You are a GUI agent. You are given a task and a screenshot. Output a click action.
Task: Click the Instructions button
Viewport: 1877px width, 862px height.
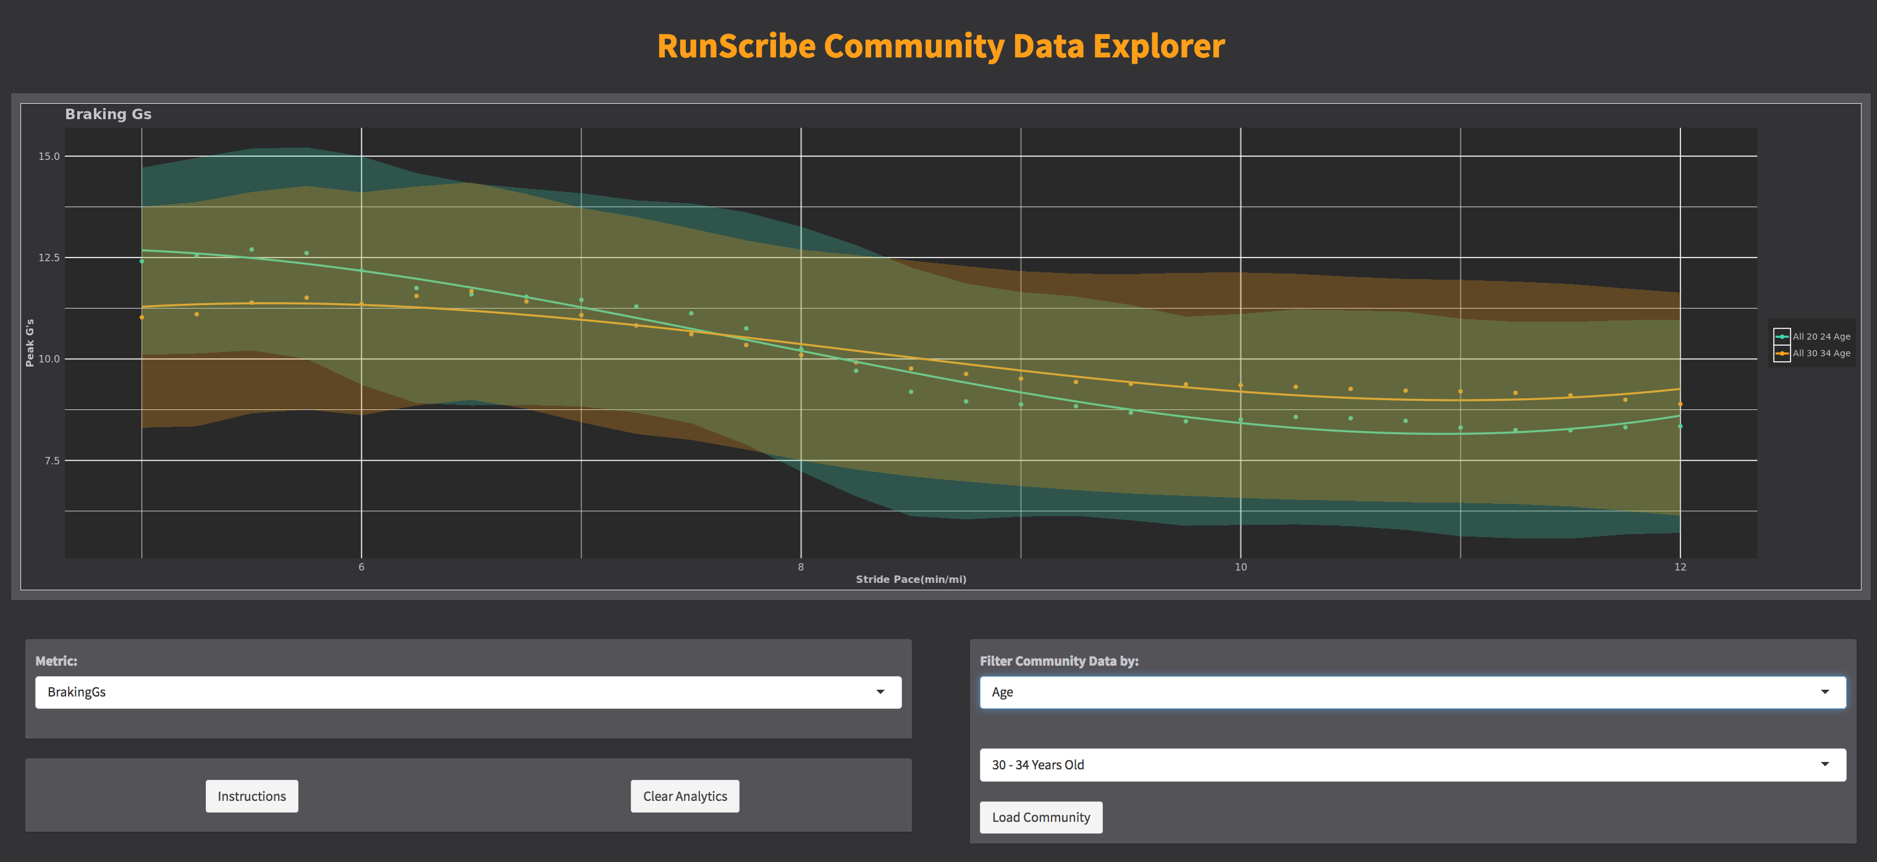tap(251, 796)
